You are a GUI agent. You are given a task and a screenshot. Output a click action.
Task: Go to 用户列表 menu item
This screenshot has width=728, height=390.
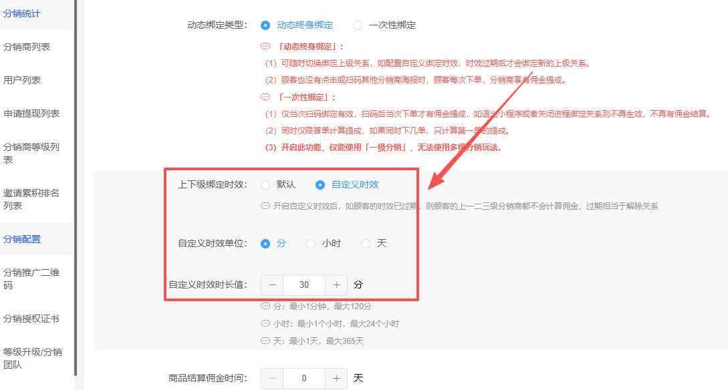click(22, 80)
